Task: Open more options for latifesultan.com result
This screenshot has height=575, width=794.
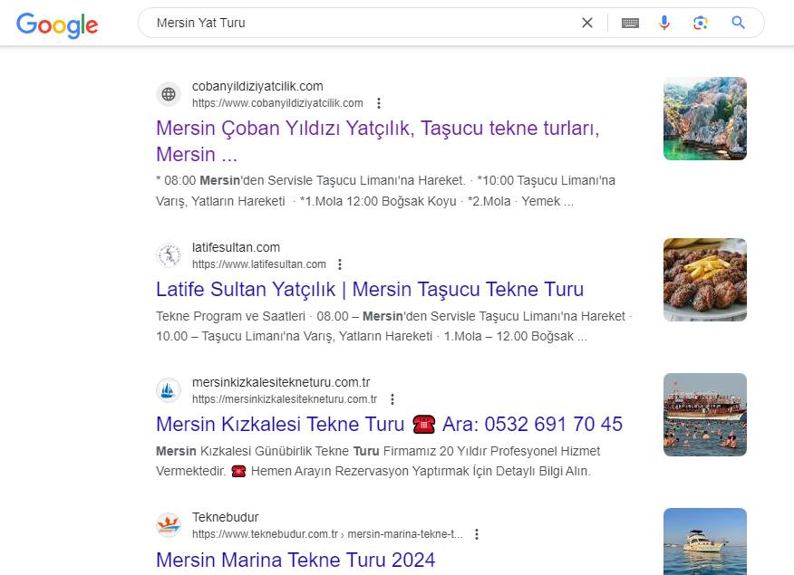Action: click(x=340, y=264)
